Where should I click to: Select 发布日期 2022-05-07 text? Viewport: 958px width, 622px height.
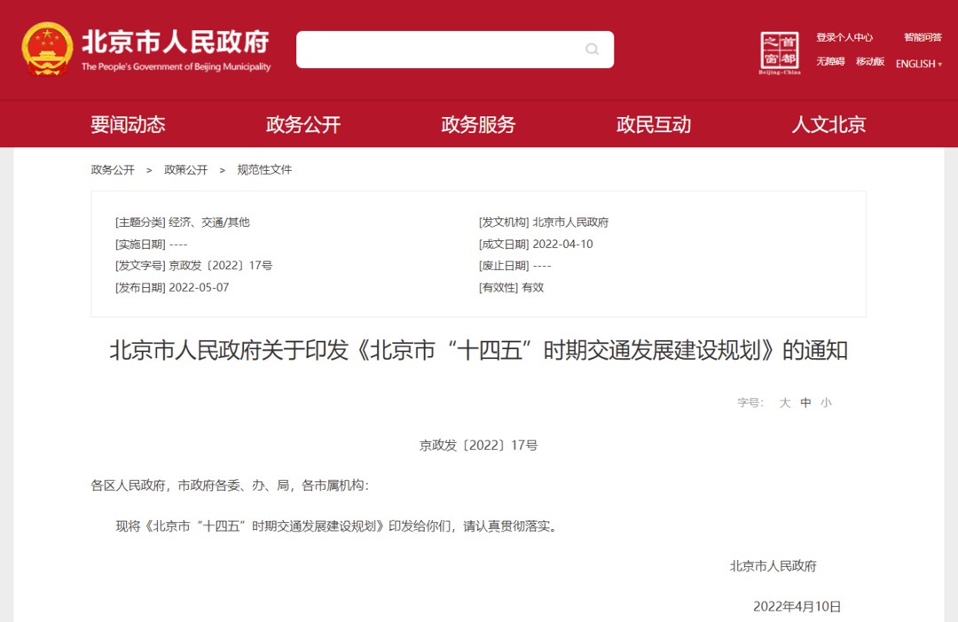point(172,287)
